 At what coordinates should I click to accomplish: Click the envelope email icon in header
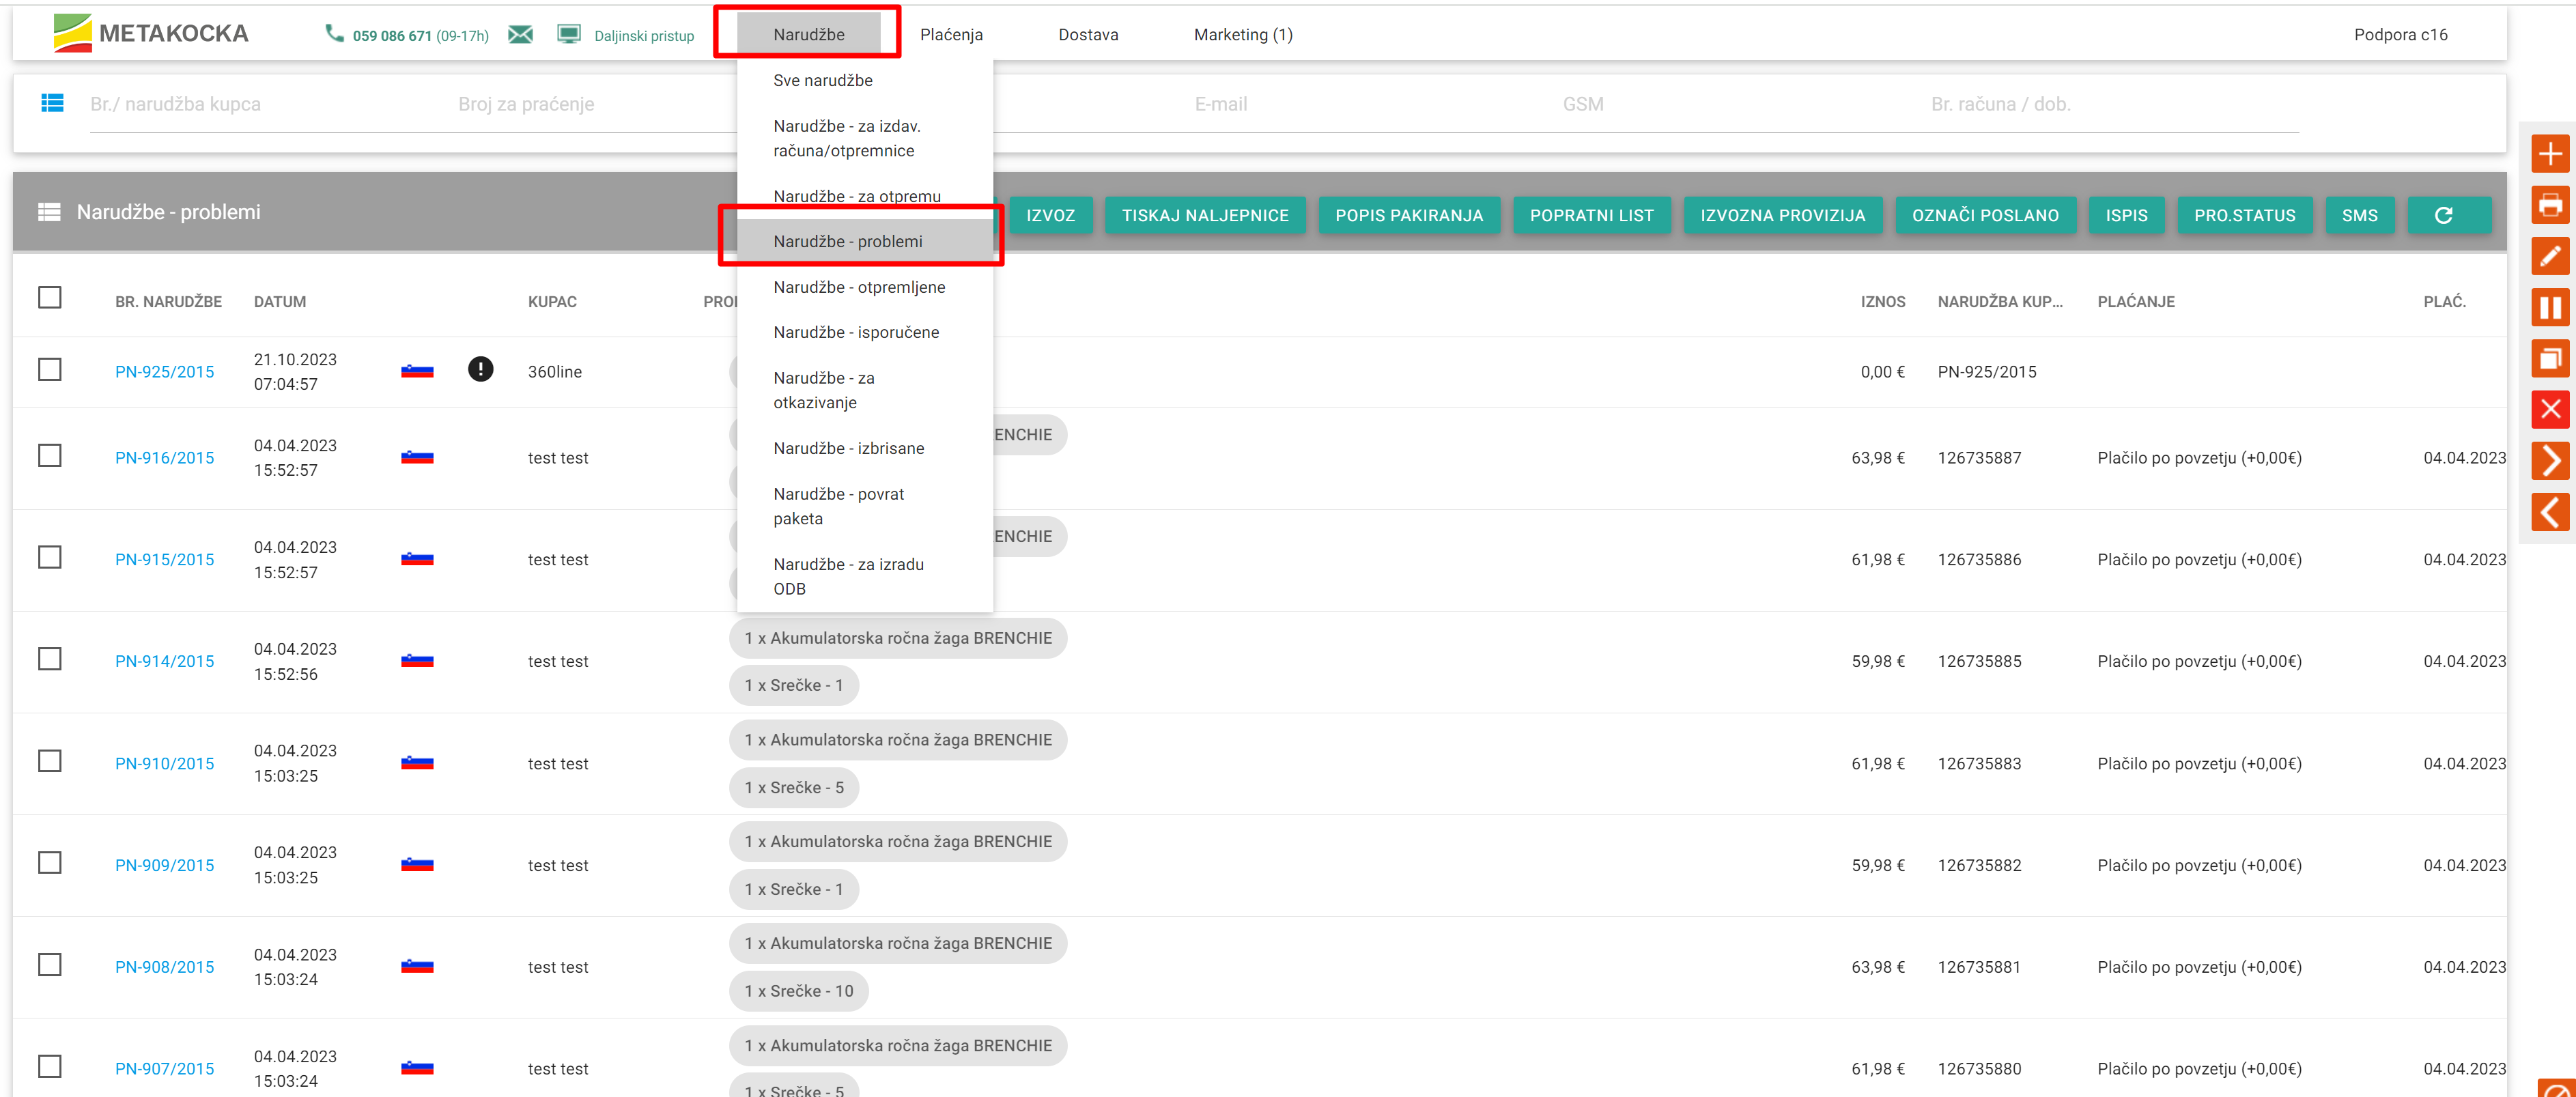coord(520,35)
